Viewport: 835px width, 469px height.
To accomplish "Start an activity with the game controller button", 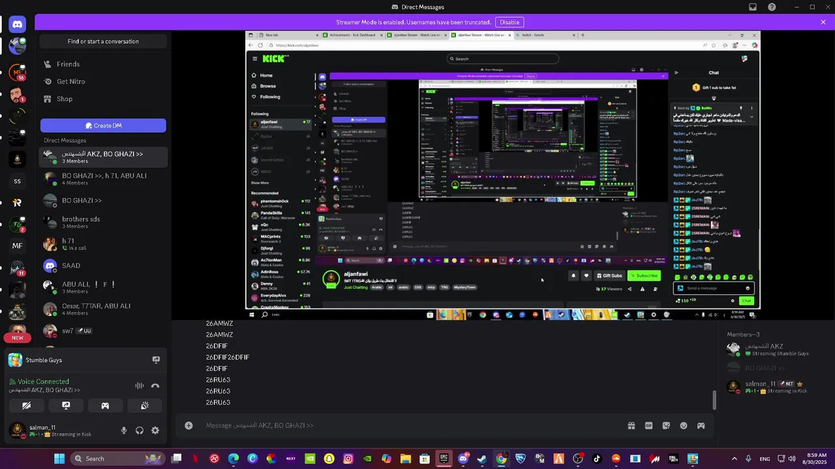I will click(105, 405).
